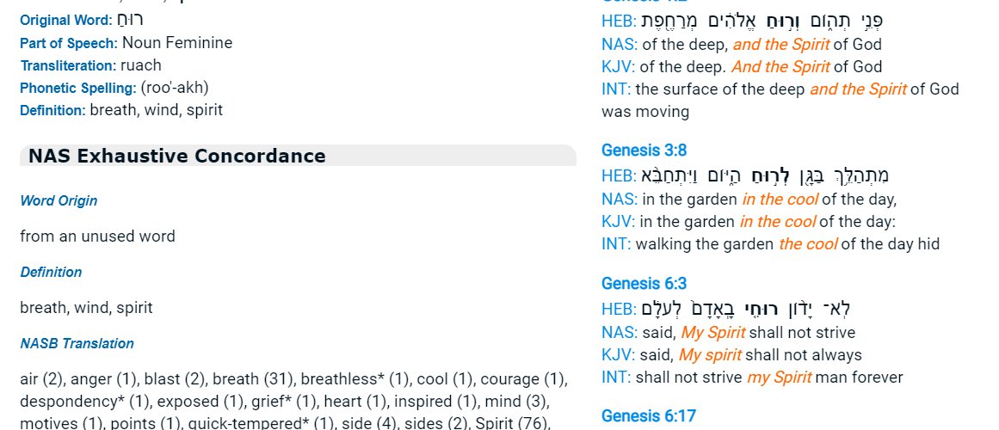Click the NAS Exhaustive Concordance heading
The width and height of the screenshot is (999, 430).
[x=177, y=156]
